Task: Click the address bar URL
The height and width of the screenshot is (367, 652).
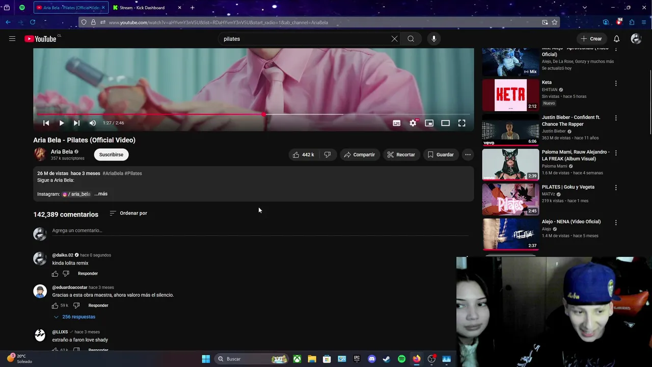Action: (x=218, y=22)
